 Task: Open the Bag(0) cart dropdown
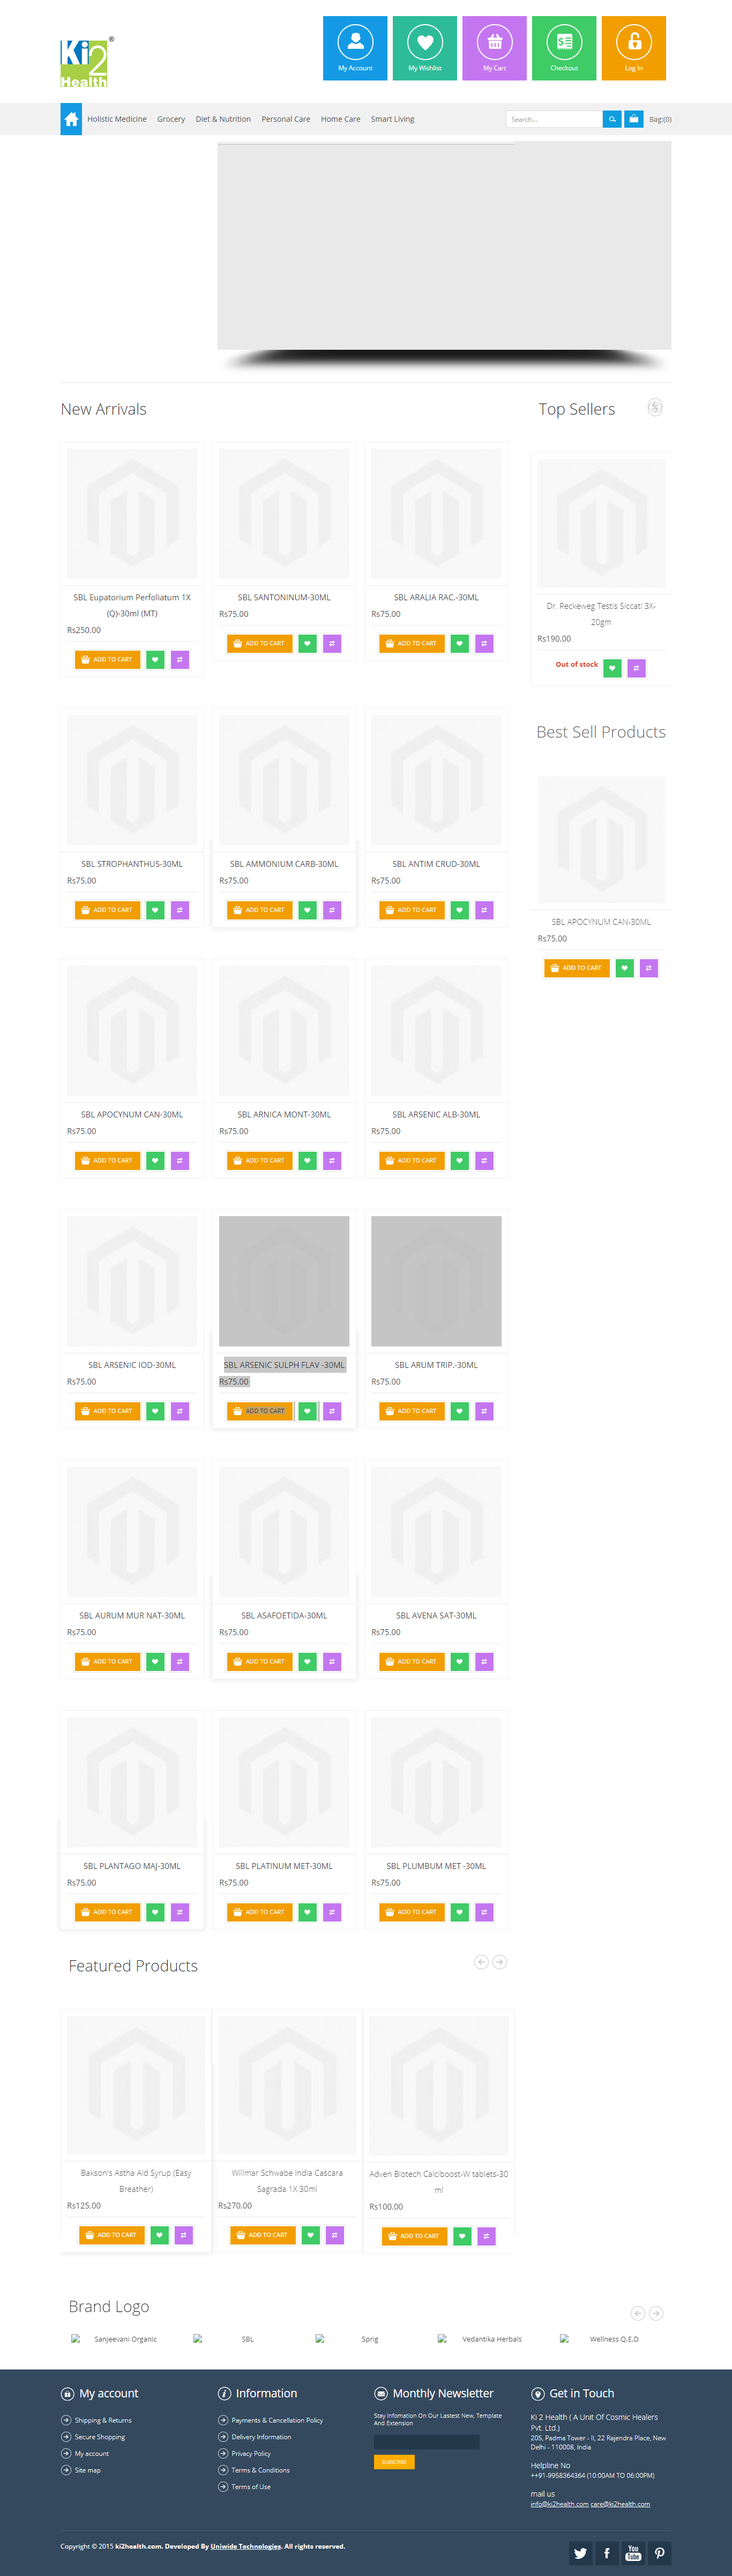pos(659,119)
